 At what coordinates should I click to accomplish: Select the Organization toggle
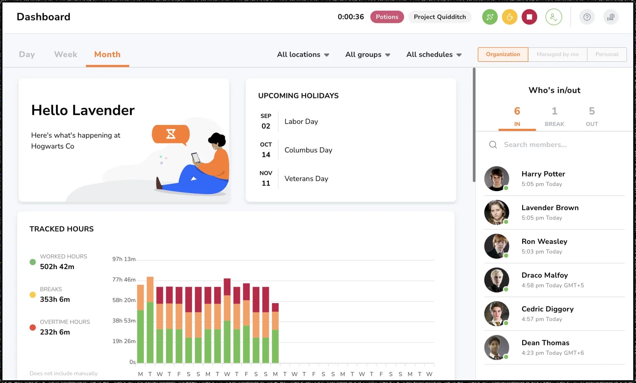(x=503, y=54)
